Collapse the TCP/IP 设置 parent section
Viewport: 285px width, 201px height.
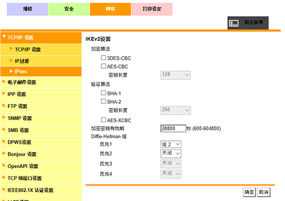coord(41,37)
